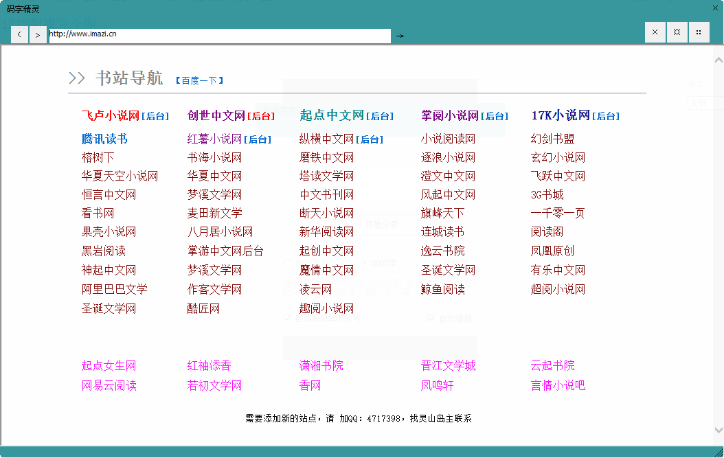This screenshot has height=458, width=724.
Task: Open the 百度一下 link
Action: pos(199,81)
